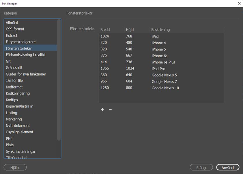Click height 1024 in iPad Pro row
This screenshot has width=243, height=174.
click(x=130, y=68)
